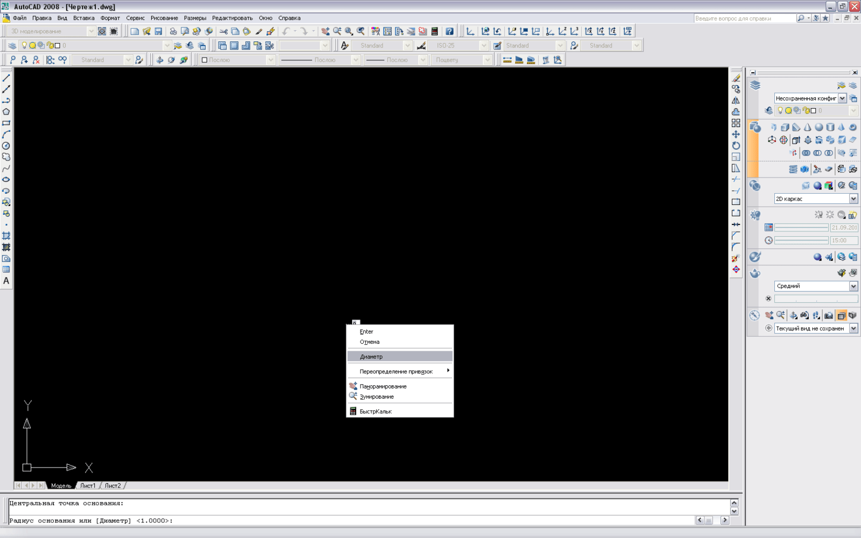Click the Mirror modify tool

coord(736,101)
